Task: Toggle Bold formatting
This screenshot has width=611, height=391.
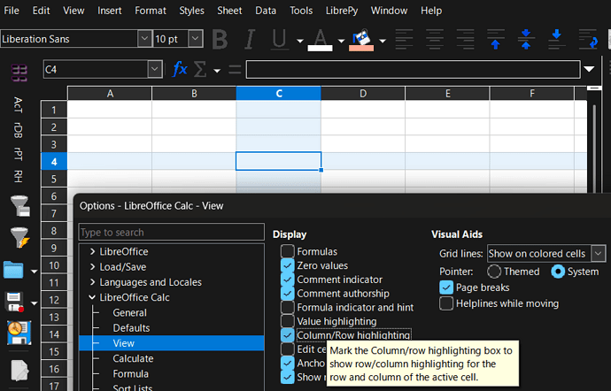Action: (220, 39)
